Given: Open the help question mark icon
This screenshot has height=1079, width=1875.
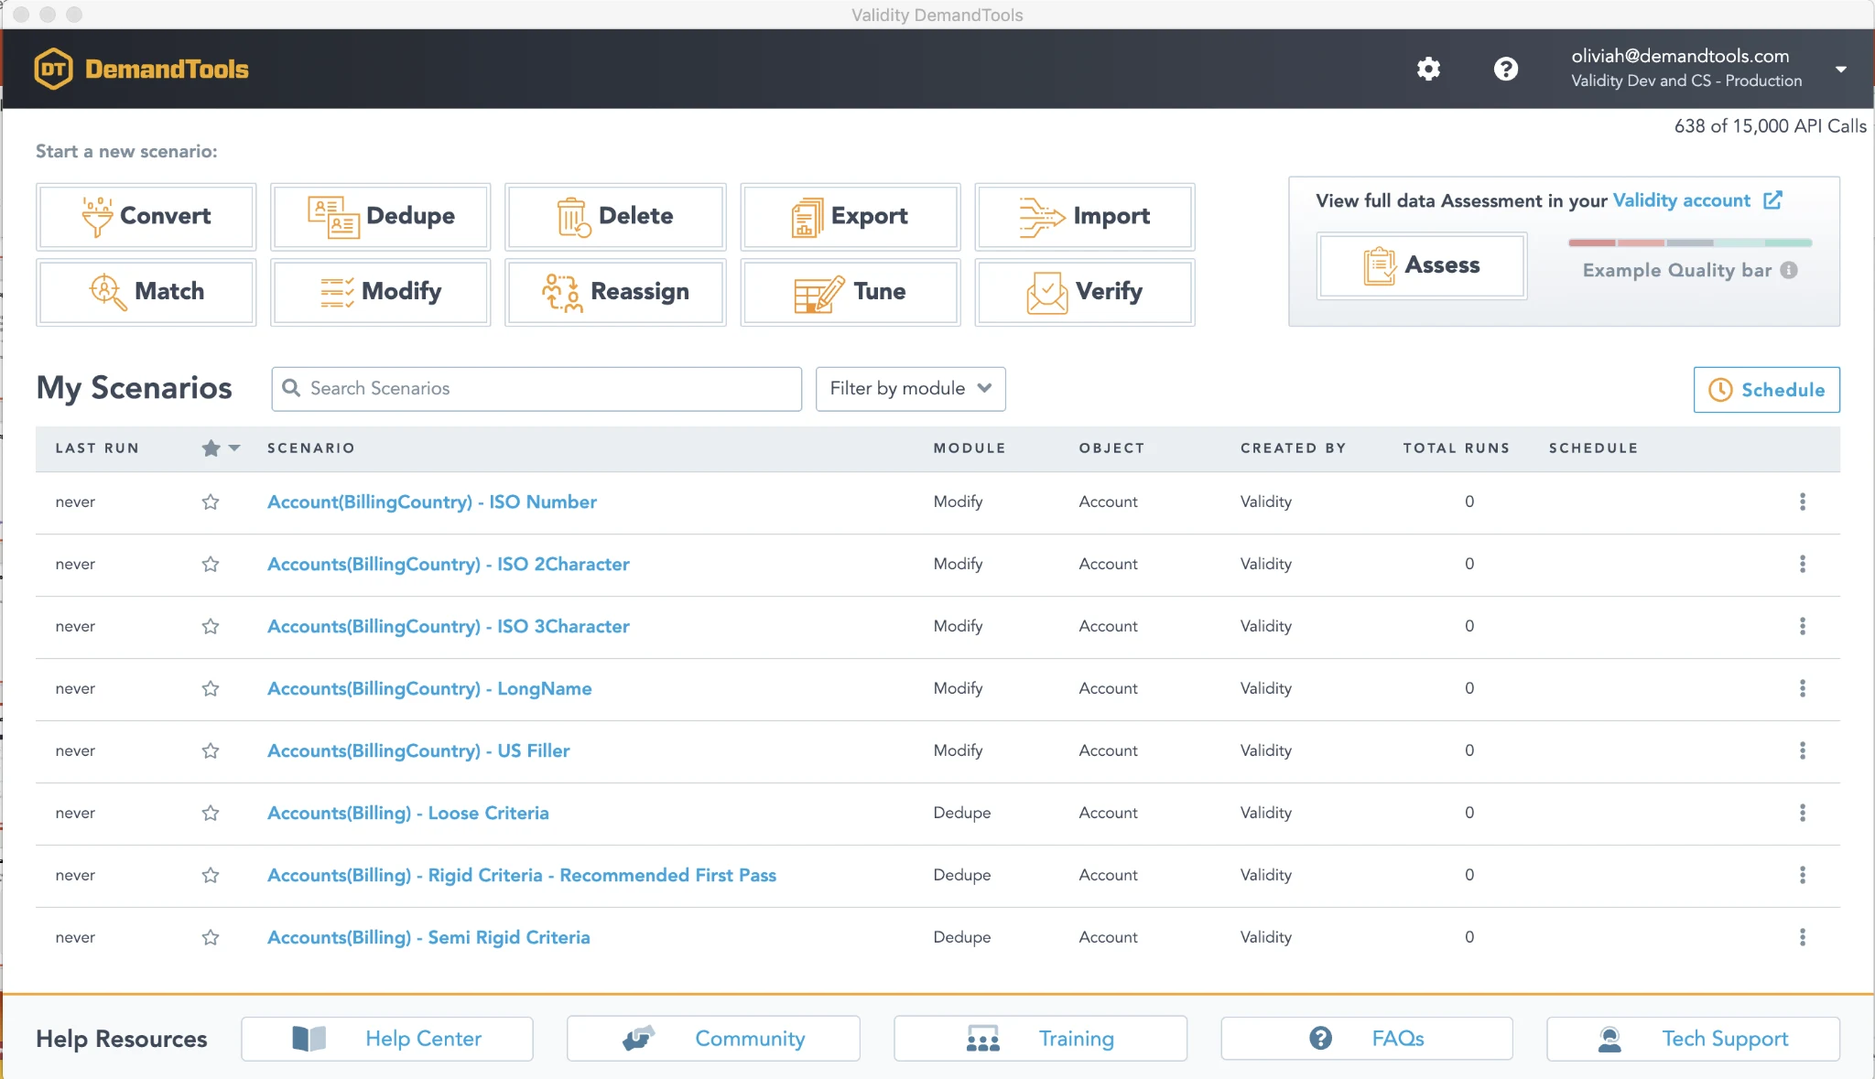Looking at the screenshot, I should (1506, 69).
